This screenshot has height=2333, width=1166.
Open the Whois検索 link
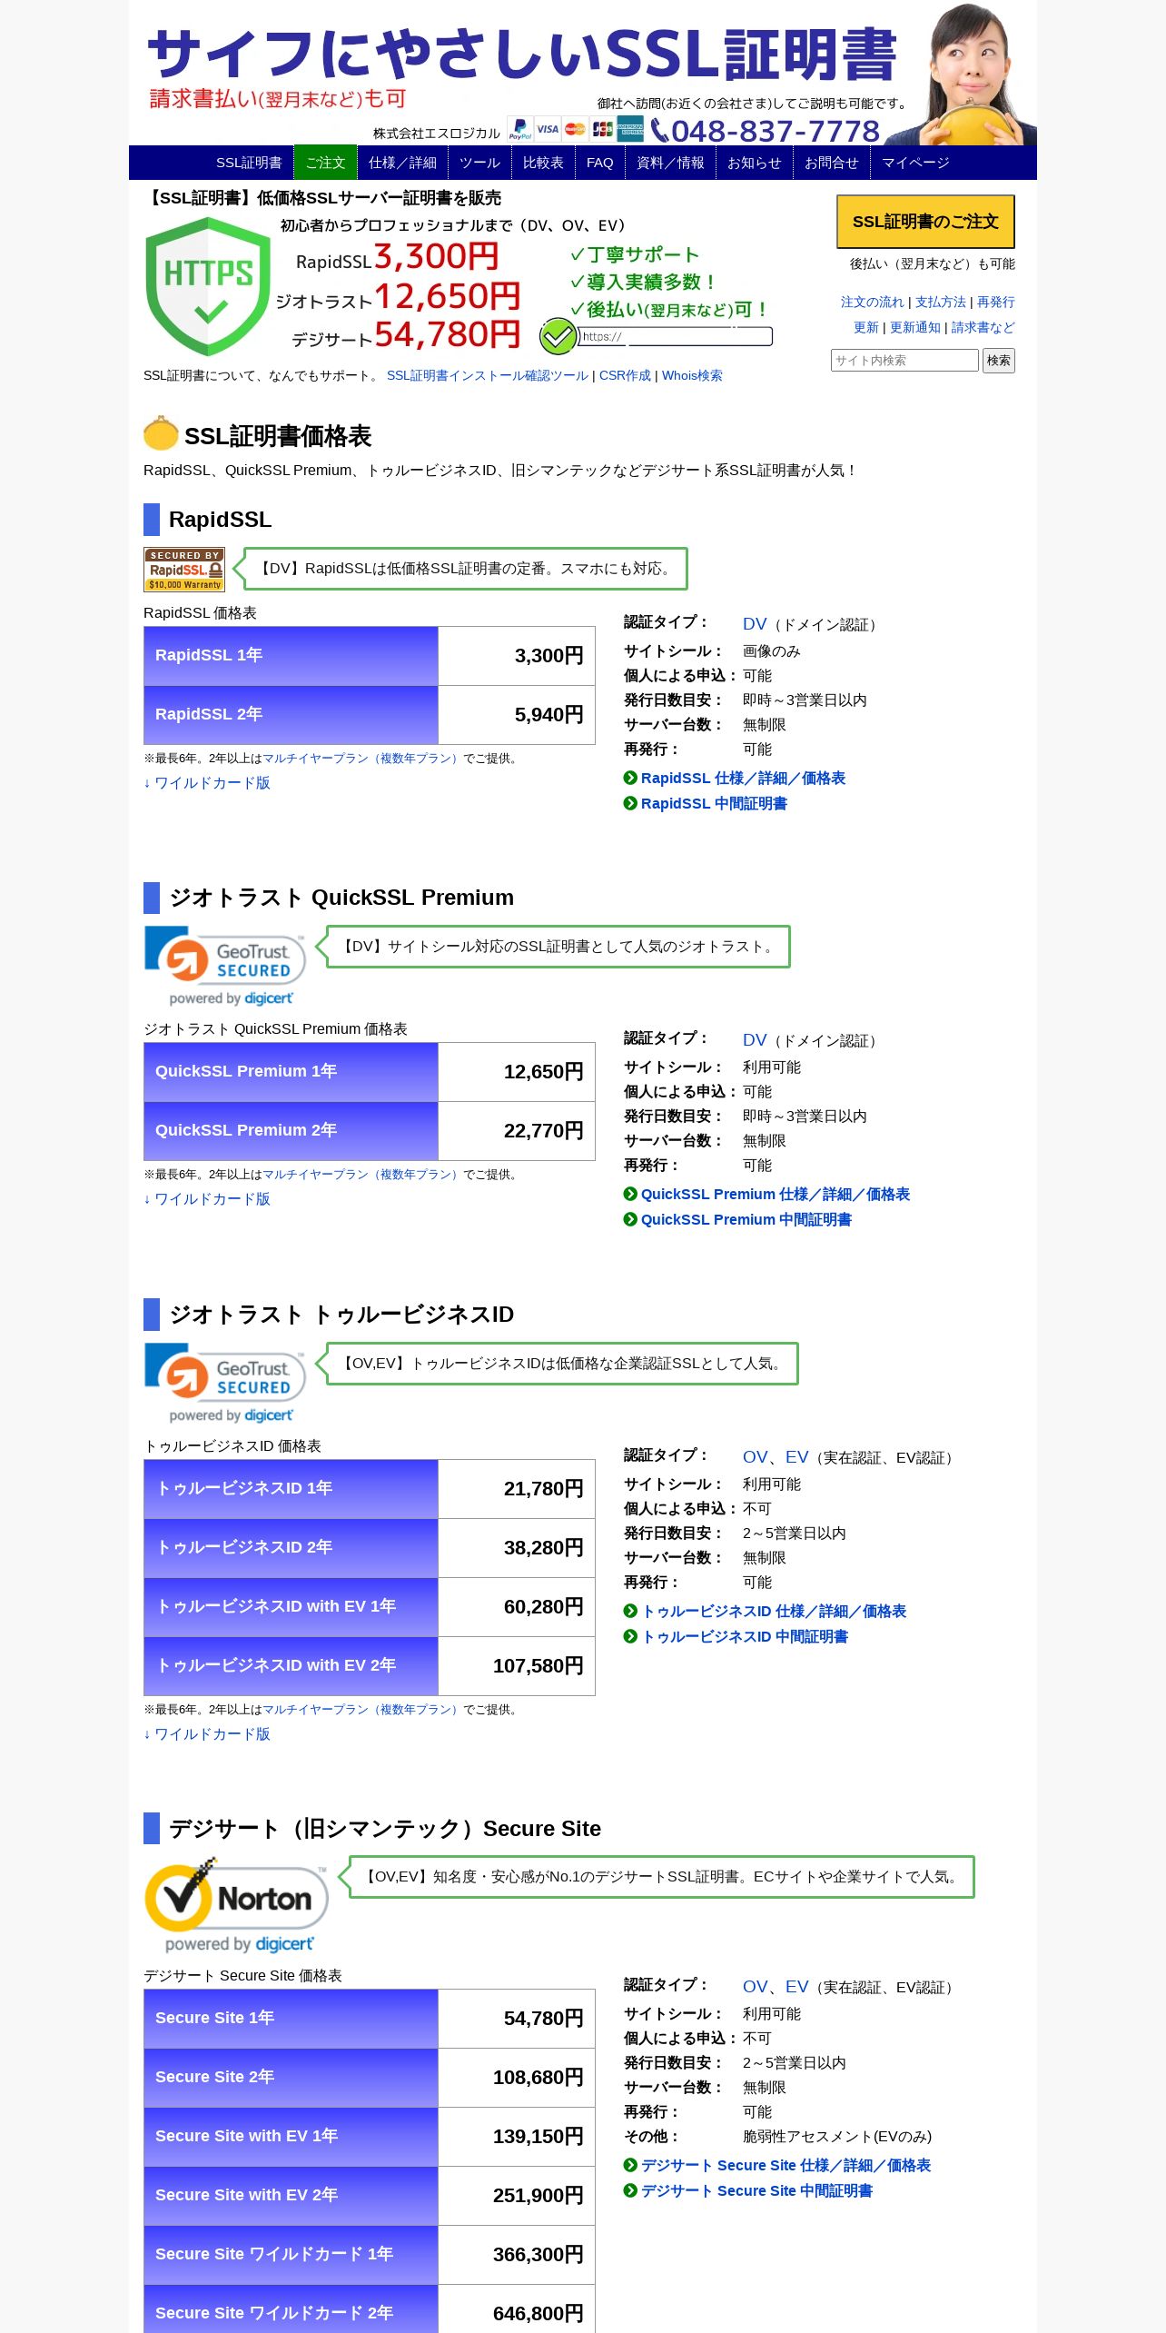tap(692, 376)
